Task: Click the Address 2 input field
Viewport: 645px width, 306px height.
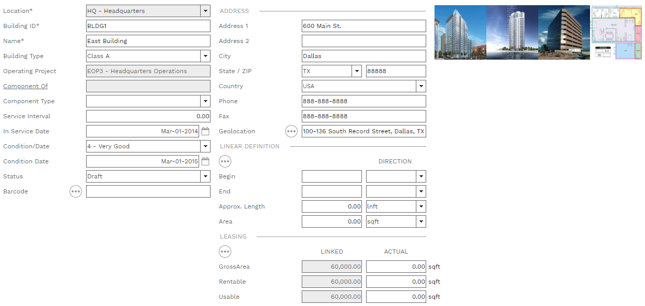Action: tap(363, 41)
